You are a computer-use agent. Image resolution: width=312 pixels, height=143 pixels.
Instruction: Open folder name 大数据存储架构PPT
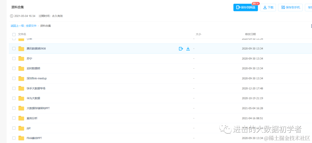[x=38, y=108]
